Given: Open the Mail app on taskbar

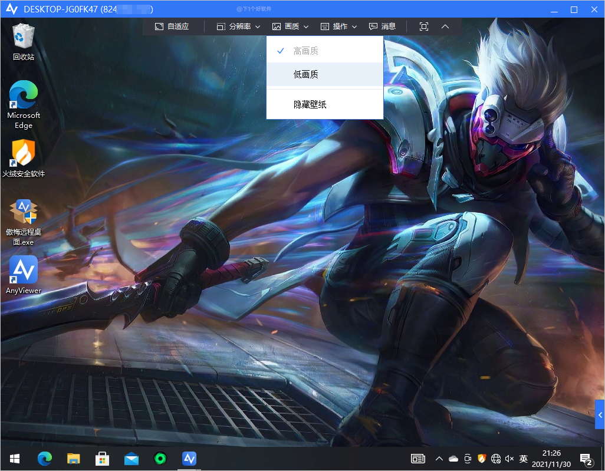Looking at the screenshot, I should pos(131,459).
